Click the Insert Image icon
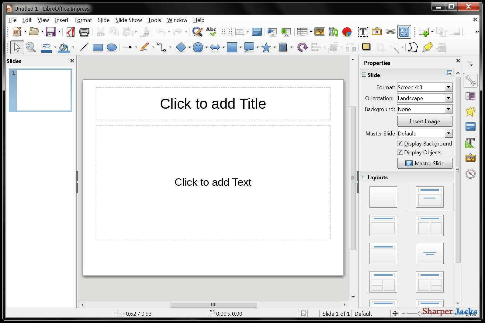The height and width of the screenshot is (323, 485). pos(320,32)
